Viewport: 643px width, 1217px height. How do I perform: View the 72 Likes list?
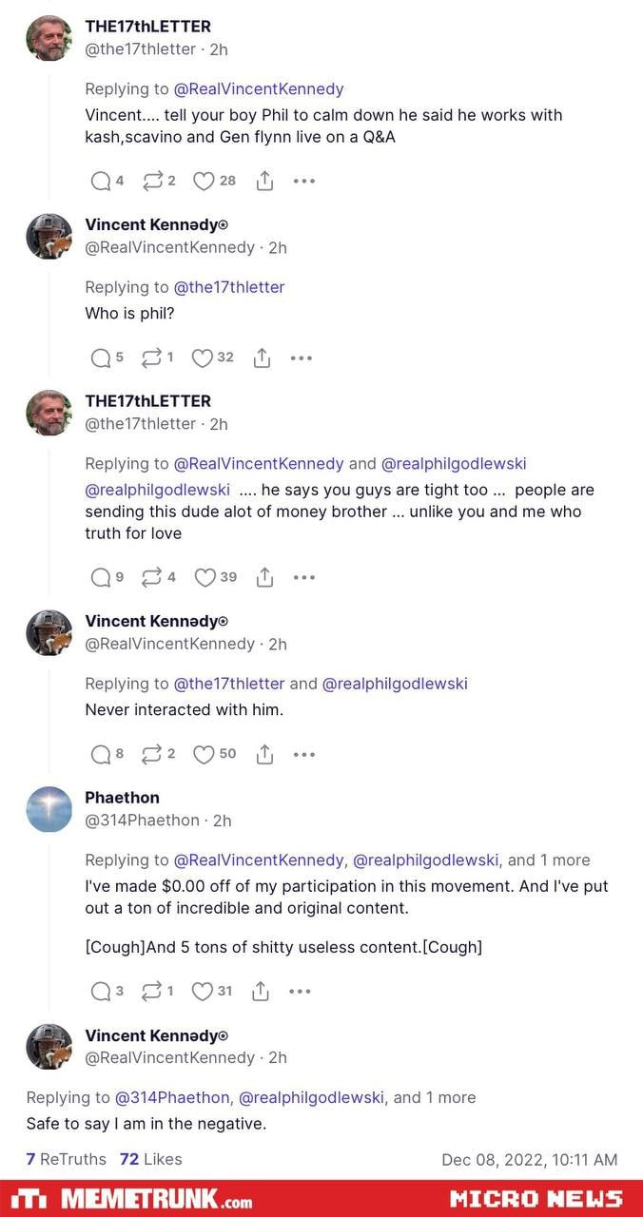[x=150, y=1159]
